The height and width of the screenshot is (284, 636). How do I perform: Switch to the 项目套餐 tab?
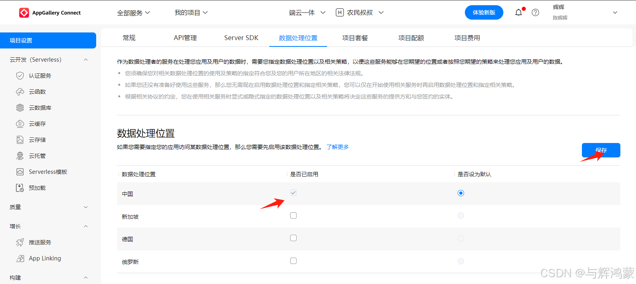click(x=355, y=38)
